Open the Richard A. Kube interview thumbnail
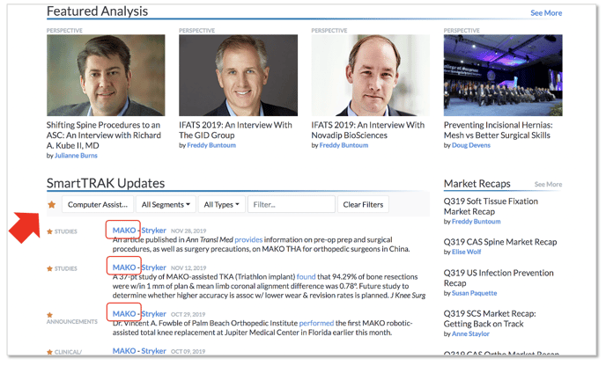Image resolution: width=606 pixels, height=366 pixels. (106, 76)
